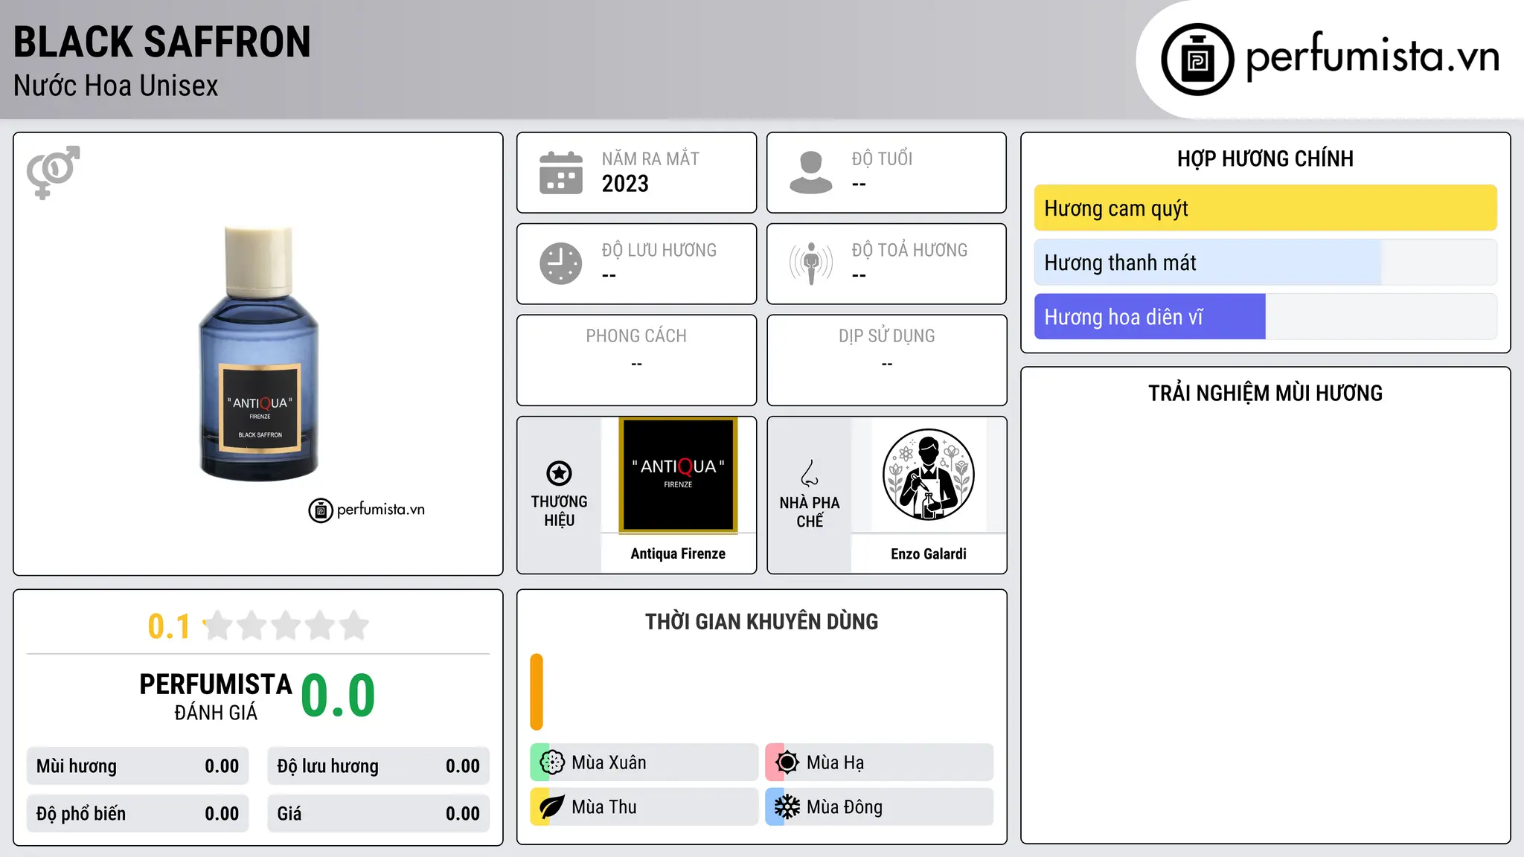1524x857 pixels.
Task: Click the NHÀ PHA CHẾ perfumer label
Action: (810, 512)
